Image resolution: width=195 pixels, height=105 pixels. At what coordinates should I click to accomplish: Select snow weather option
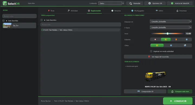(x=171, y=45)
